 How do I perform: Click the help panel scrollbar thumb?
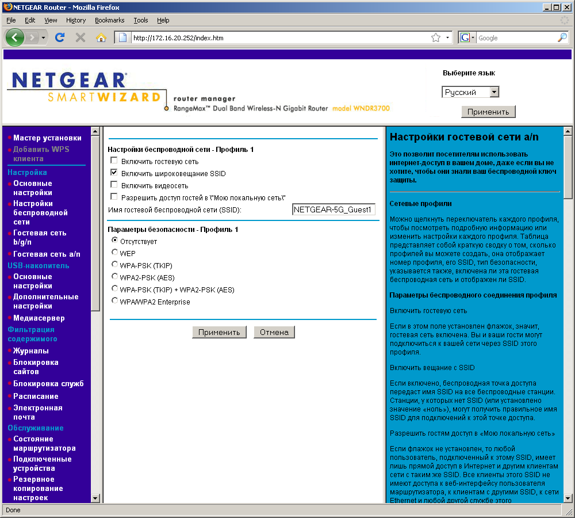tap(568, 167)
